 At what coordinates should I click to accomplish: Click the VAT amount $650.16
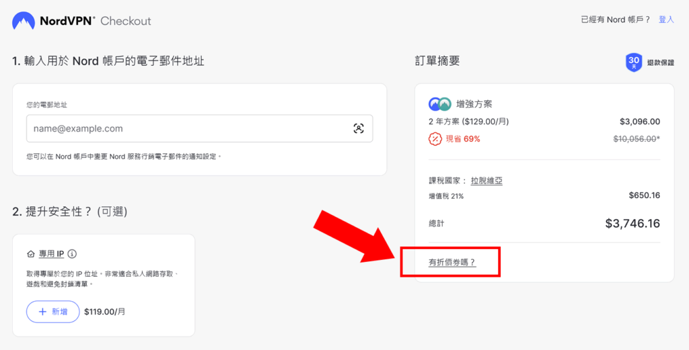coord(644,195)
